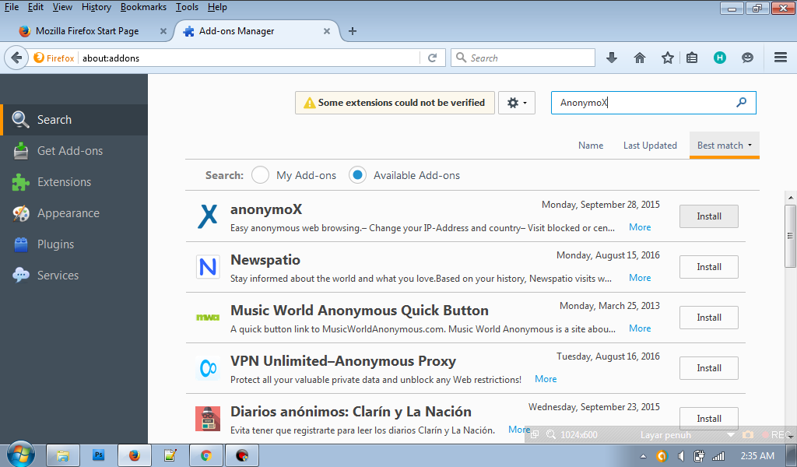The height and width of the screenshot is (467, 797).
Task: Open More link for Newspatio
Action: (640, 277)
